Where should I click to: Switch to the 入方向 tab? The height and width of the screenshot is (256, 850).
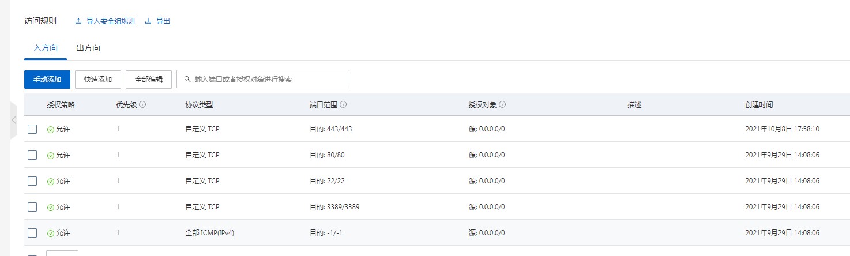pyautogui.click(x=46, y=48)
